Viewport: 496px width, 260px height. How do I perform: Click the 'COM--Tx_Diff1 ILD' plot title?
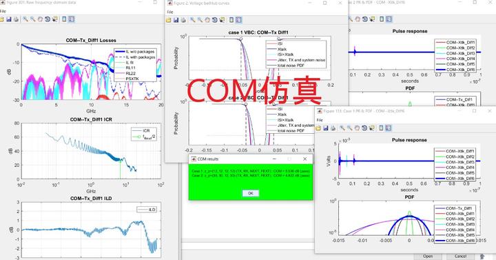(x=91, y=198)
